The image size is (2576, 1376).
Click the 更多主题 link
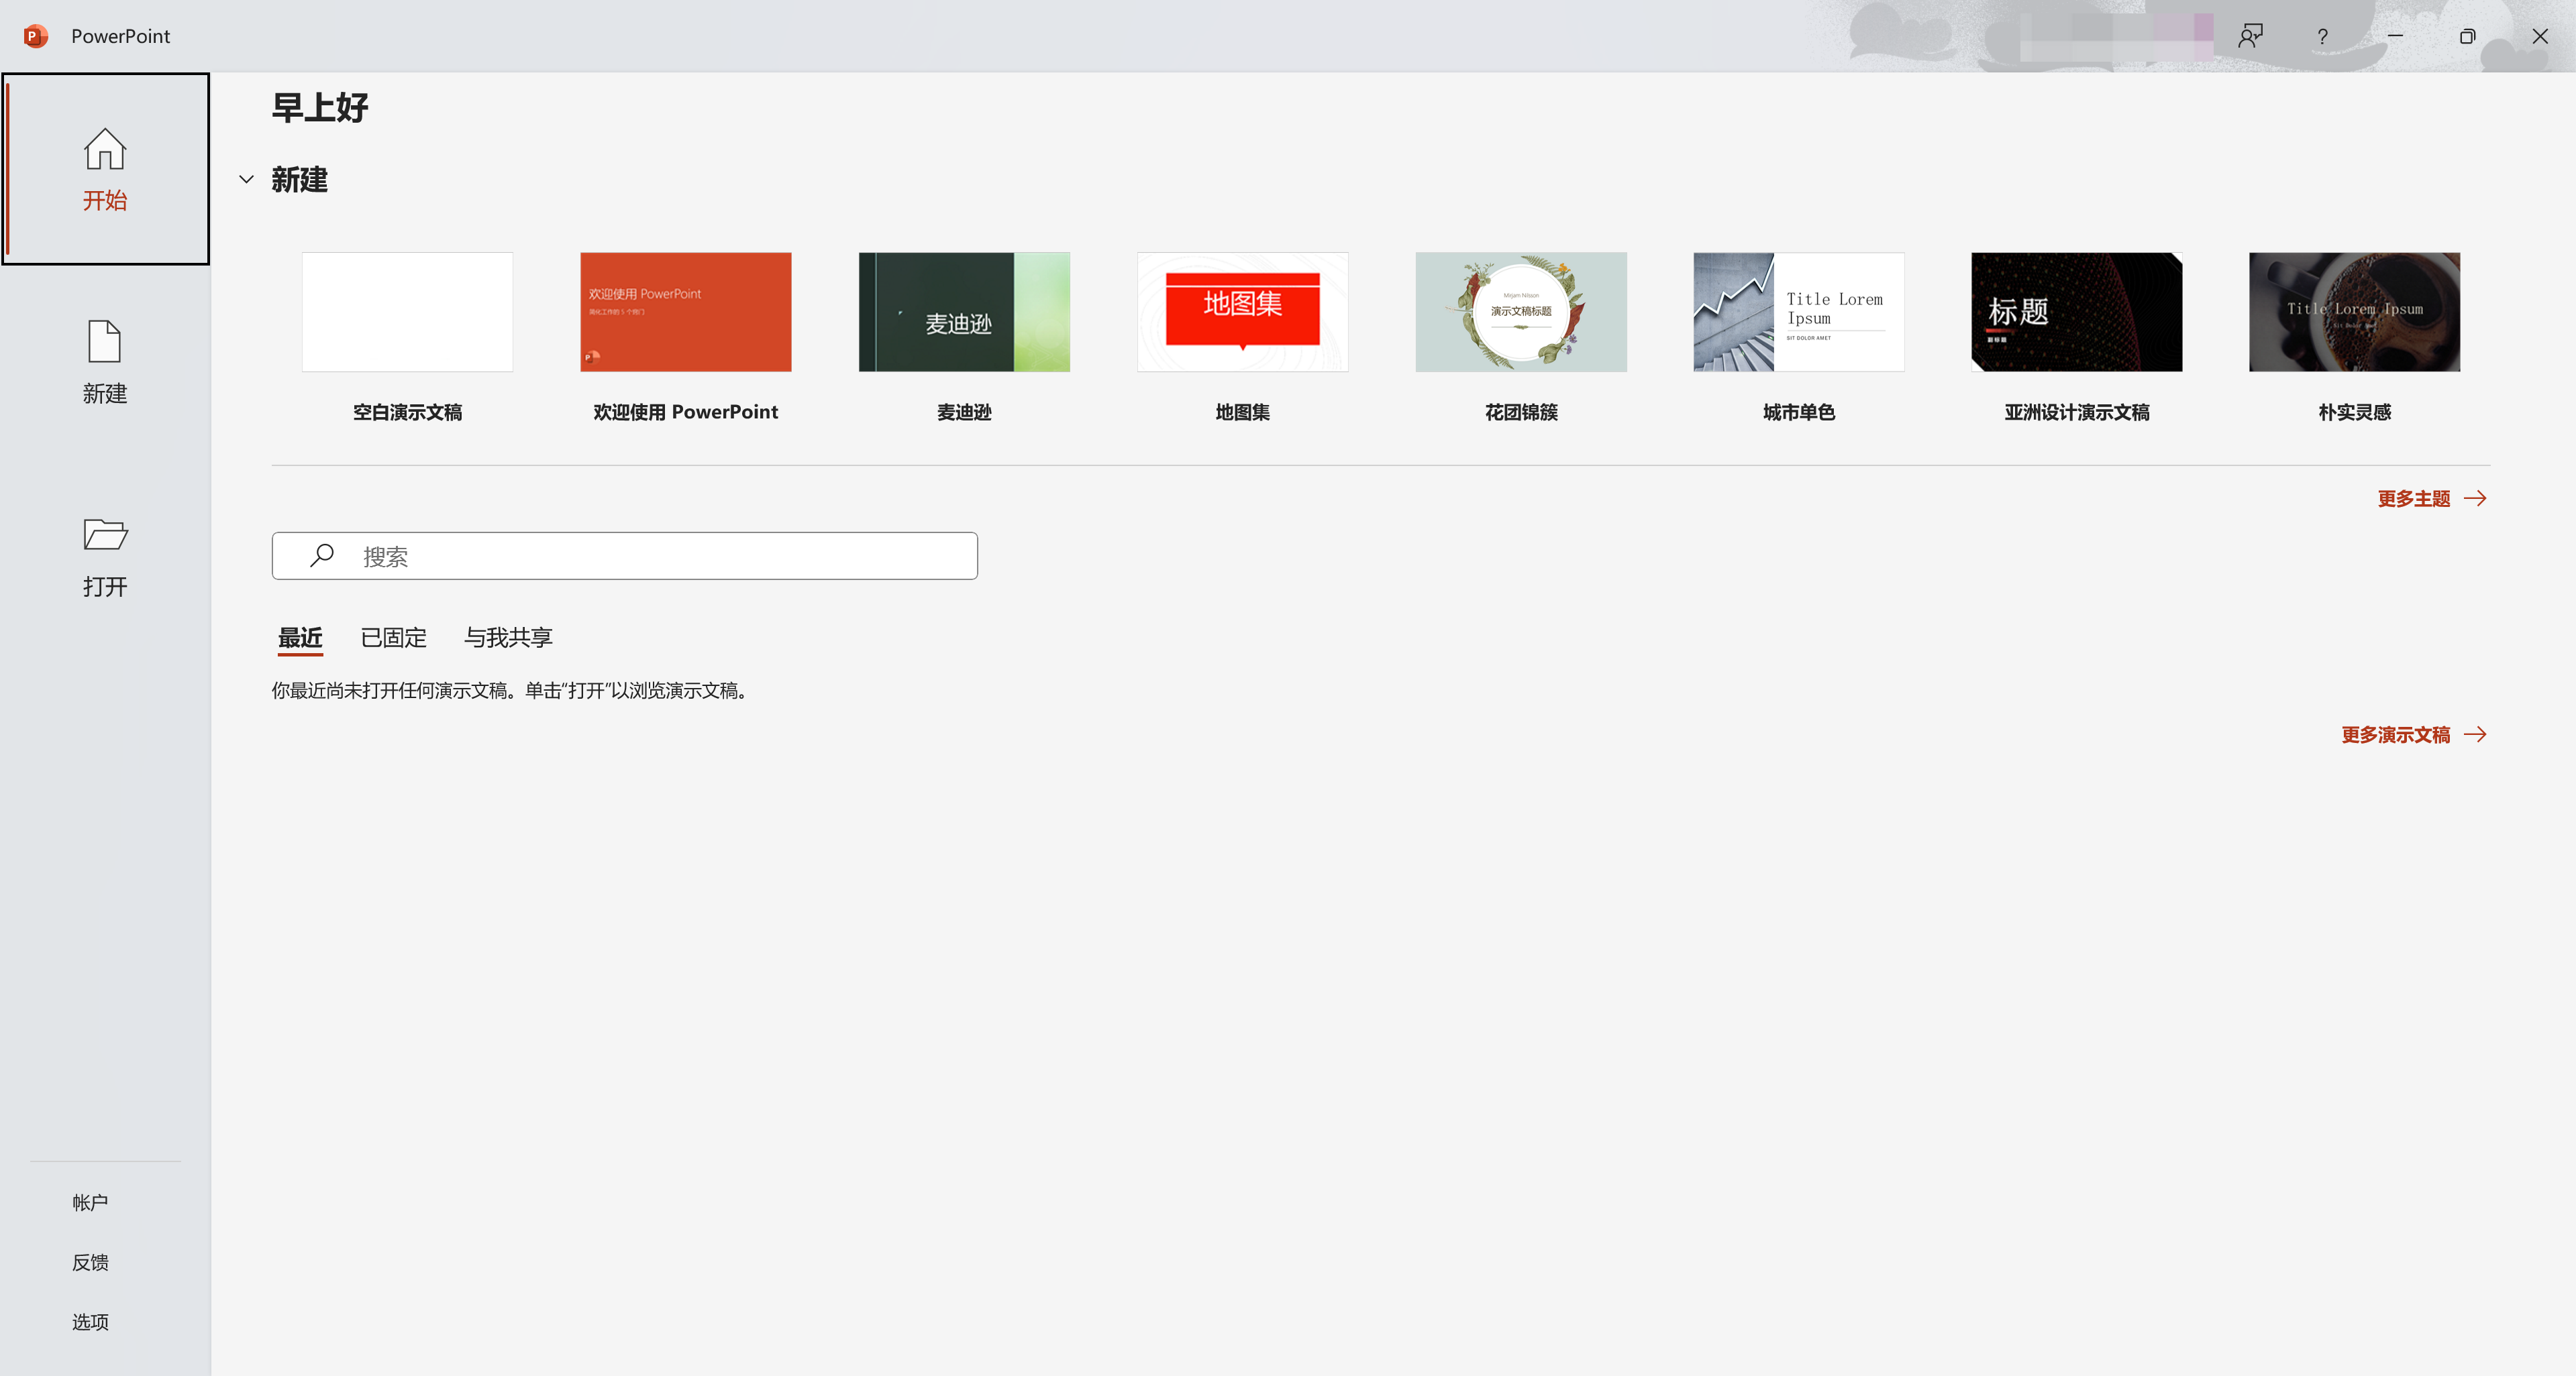click(x=2413, y=498)
